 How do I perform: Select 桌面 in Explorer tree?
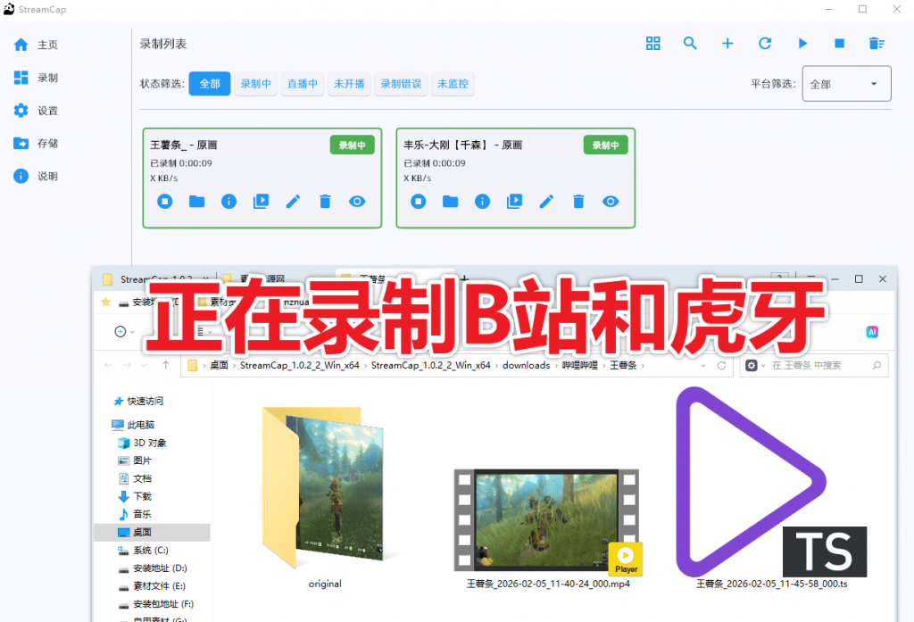tap(152, 532)
